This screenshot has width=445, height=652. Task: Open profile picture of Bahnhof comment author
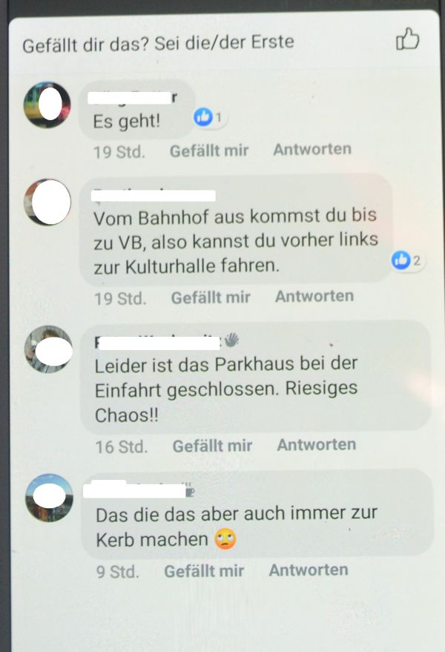[47, 202]
